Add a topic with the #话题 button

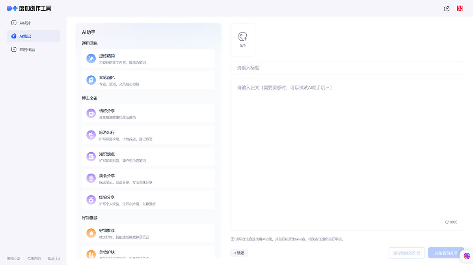coord(239,253)
